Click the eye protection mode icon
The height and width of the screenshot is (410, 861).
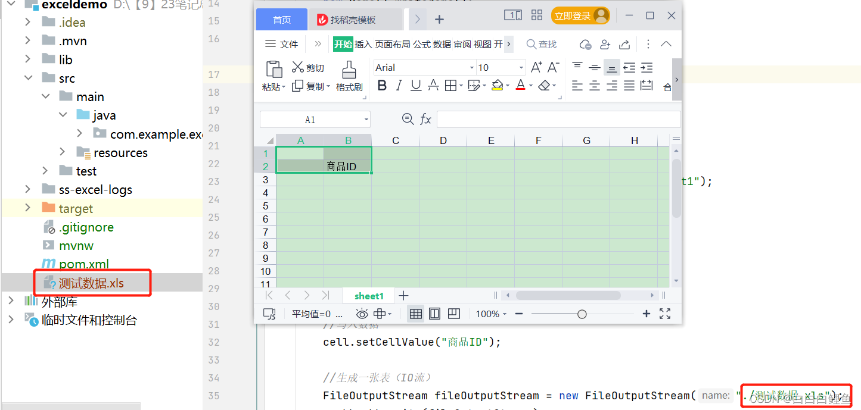tap(362, 314)
